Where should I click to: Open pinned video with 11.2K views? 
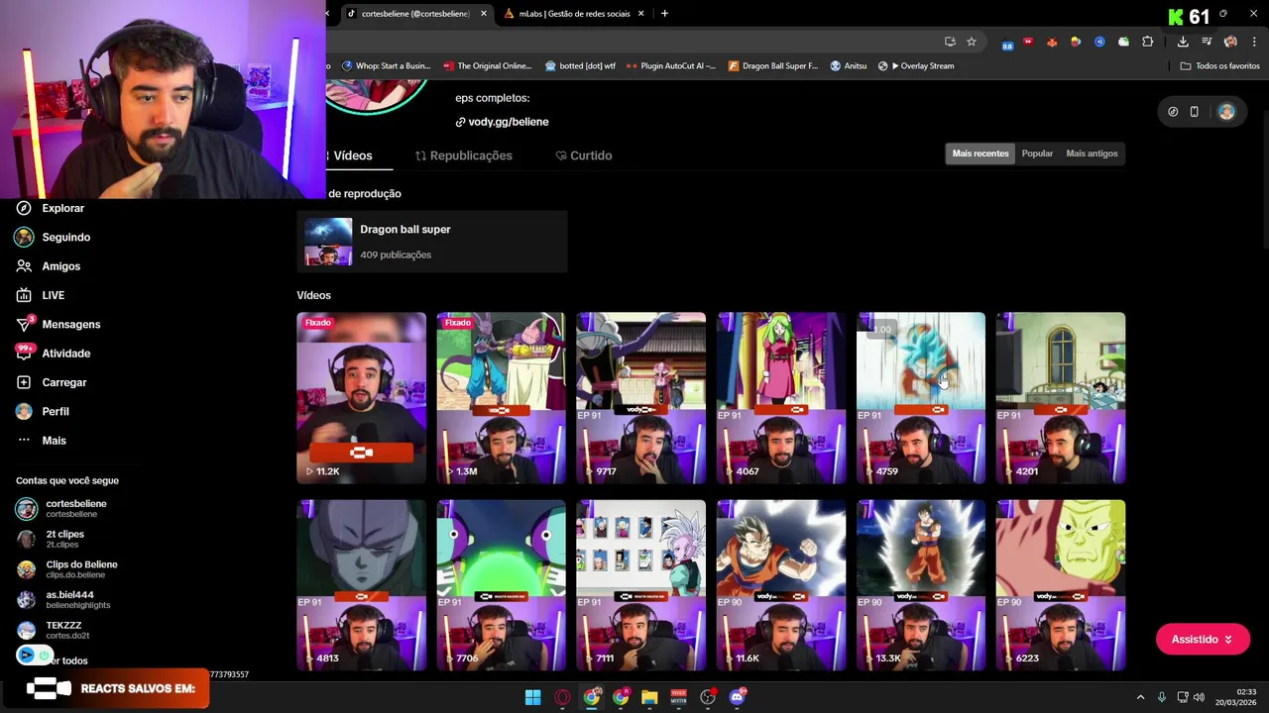click(362, 398)
